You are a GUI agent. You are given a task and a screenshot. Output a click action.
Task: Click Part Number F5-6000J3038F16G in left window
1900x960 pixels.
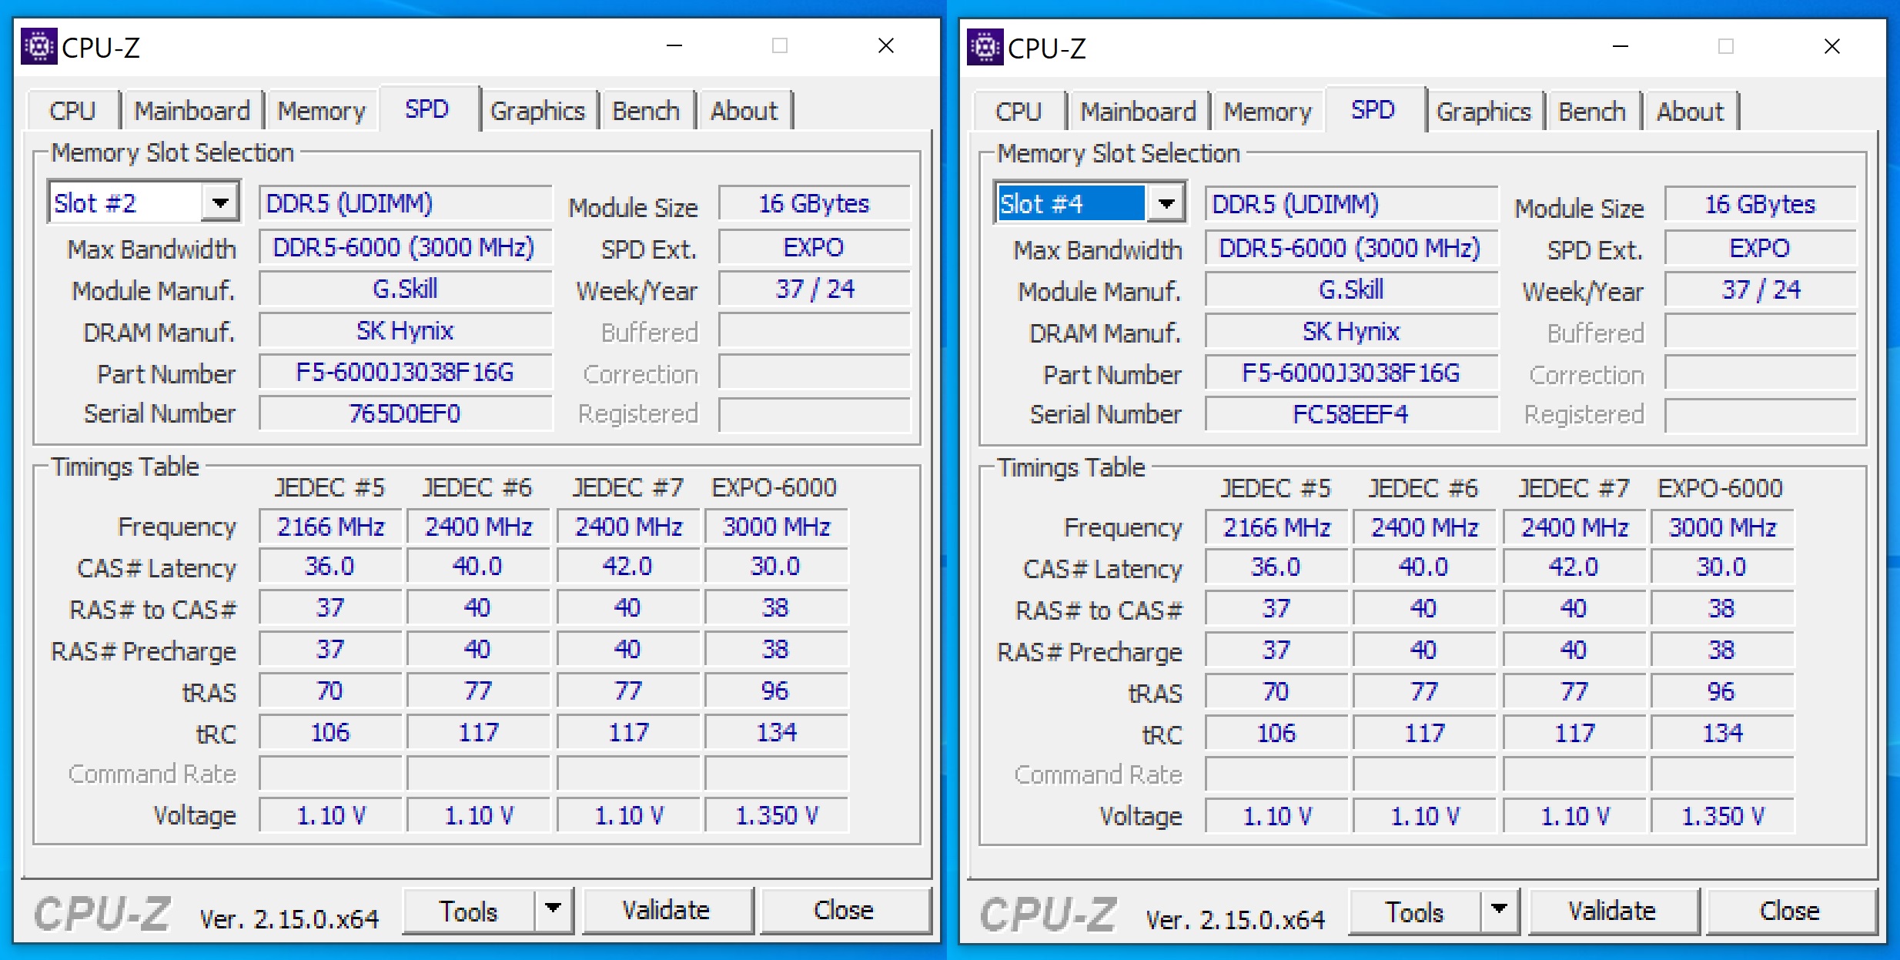click(x=406, y=373)
